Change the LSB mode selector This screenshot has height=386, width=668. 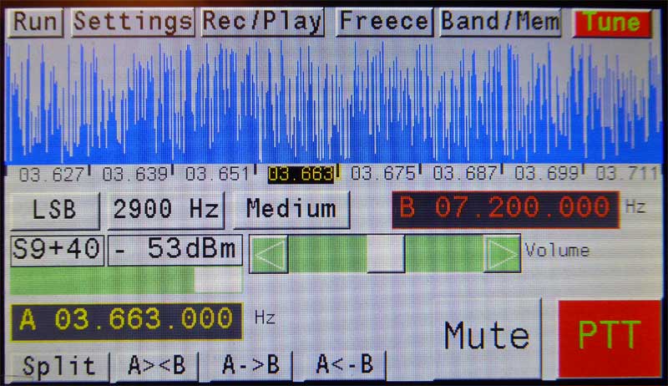54,211
